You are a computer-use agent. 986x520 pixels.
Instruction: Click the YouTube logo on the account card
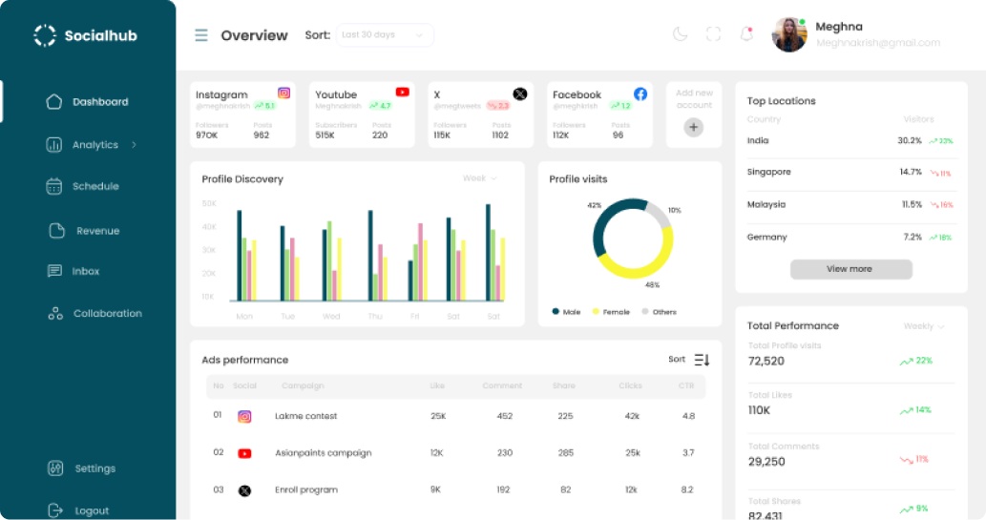tap(402, 93)
